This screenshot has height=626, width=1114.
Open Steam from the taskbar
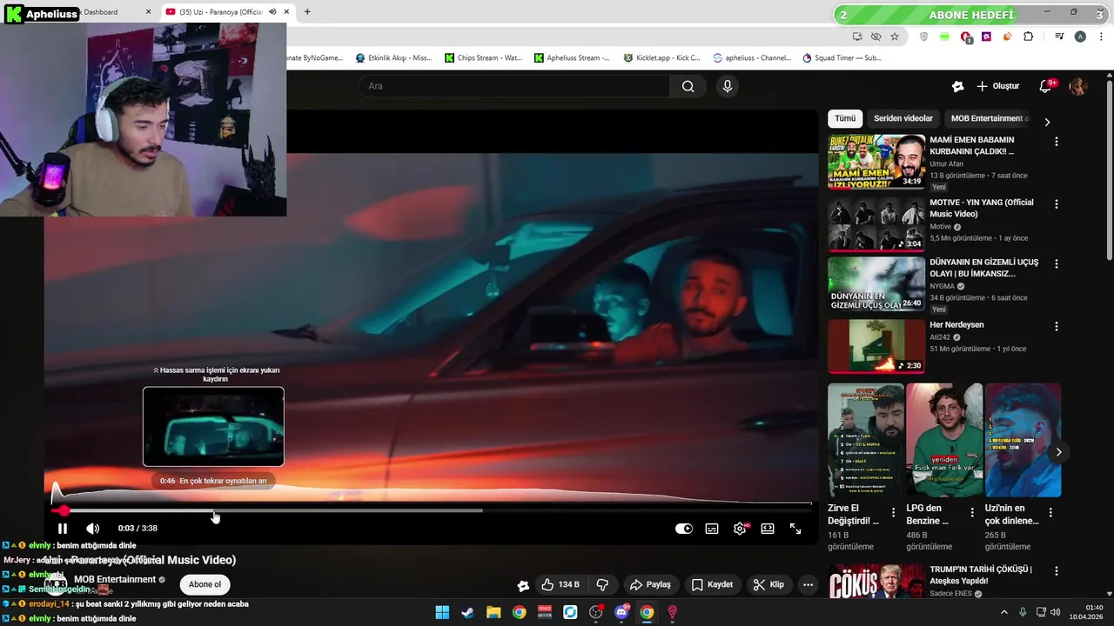pyautogui.click(x=467, y=612)
